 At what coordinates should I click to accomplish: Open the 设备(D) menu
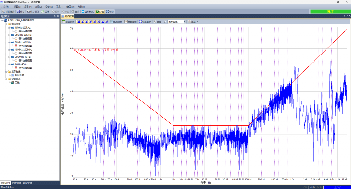pyautogui.click(x=49, y=7)
